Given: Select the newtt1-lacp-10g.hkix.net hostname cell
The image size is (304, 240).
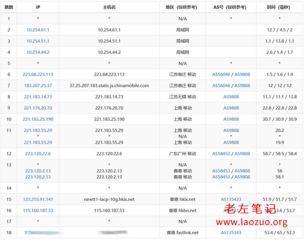Looking at the screenshot, I should pos(109,199).
